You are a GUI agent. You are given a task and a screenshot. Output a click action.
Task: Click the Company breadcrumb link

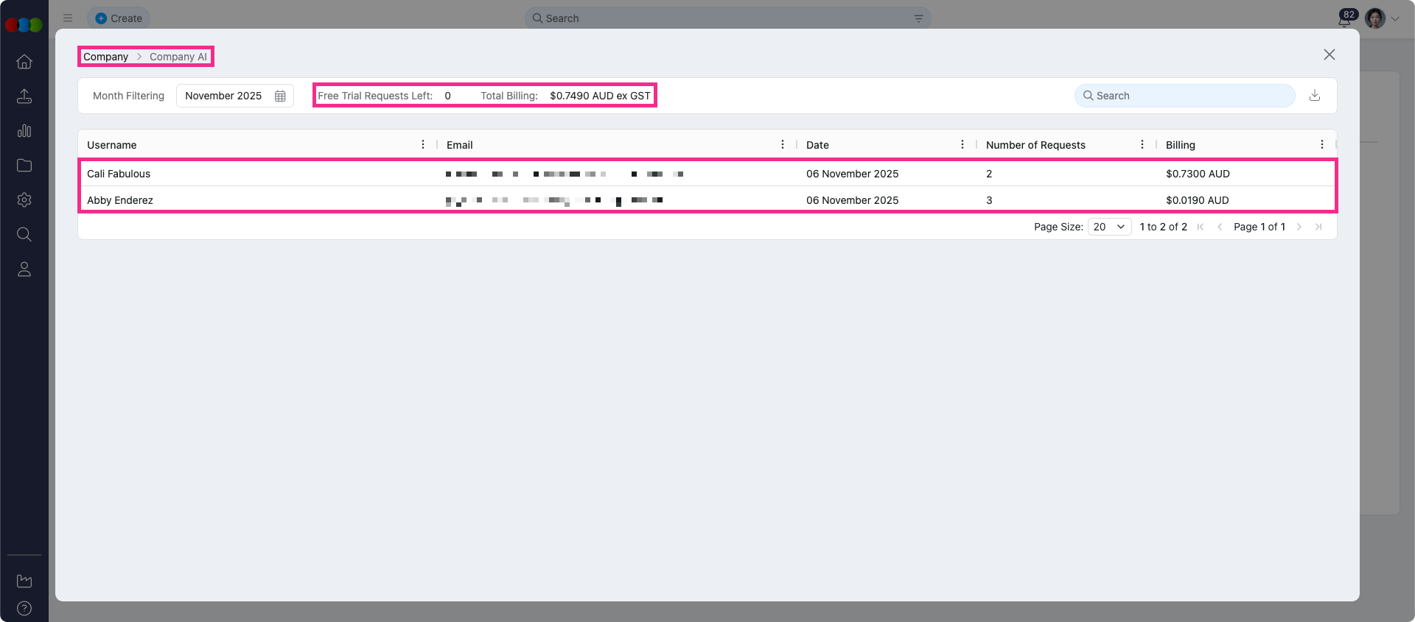[105, 57]
